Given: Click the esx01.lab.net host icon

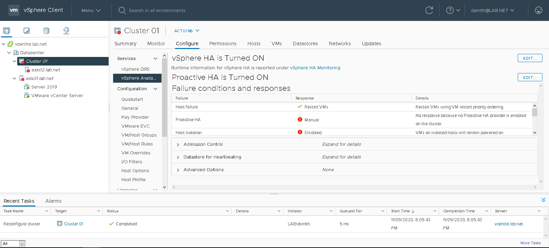Looking at the screenshot, I should point(22,78).
